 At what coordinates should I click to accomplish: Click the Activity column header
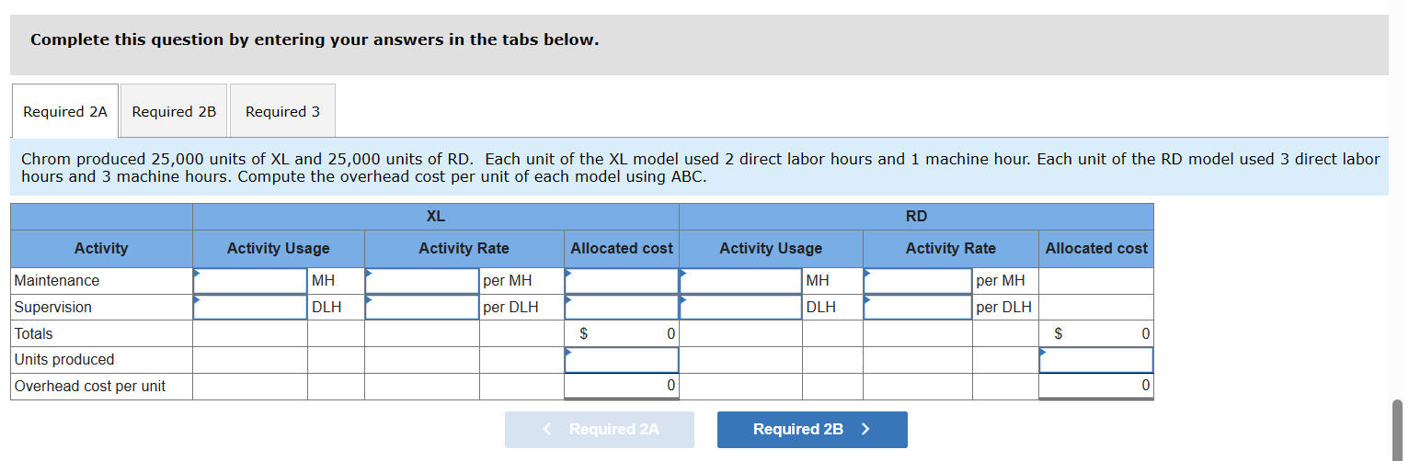pos(101,248)
